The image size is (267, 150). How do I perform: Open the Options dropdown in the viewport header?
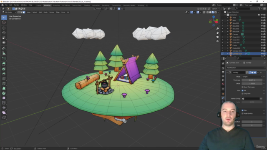point(215,9)
